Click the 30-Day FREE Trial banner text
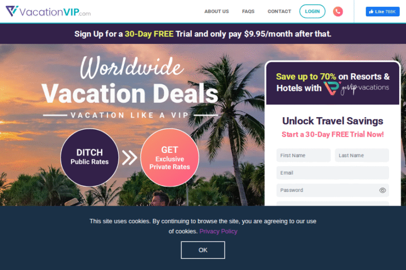 pyautogui.click(x=203, y=34)
